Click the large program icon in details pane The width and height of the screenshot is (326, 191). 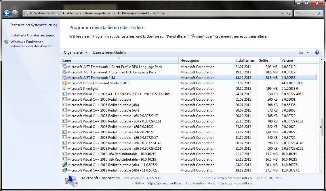71,181
